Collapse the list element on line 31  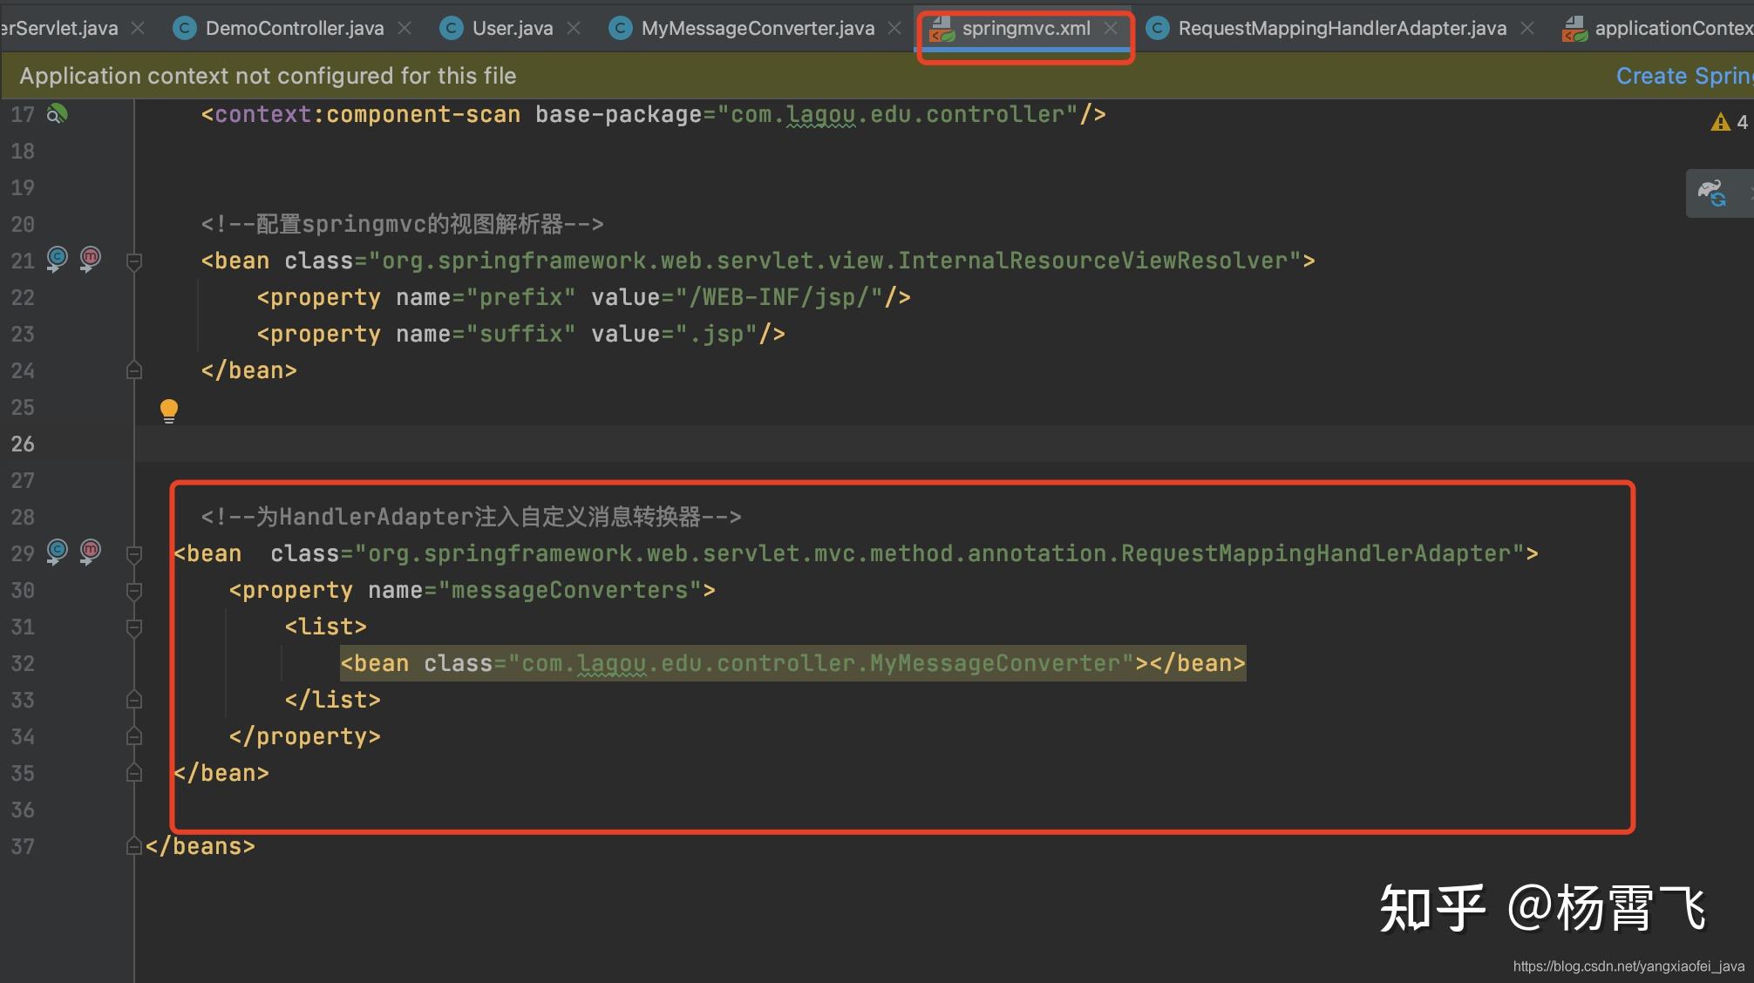pyautogui.click(x=134, y=627)
